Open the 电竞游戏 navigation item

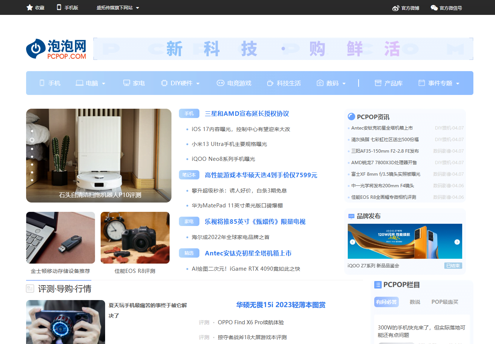pyautogui.click(x=239, y=83)
